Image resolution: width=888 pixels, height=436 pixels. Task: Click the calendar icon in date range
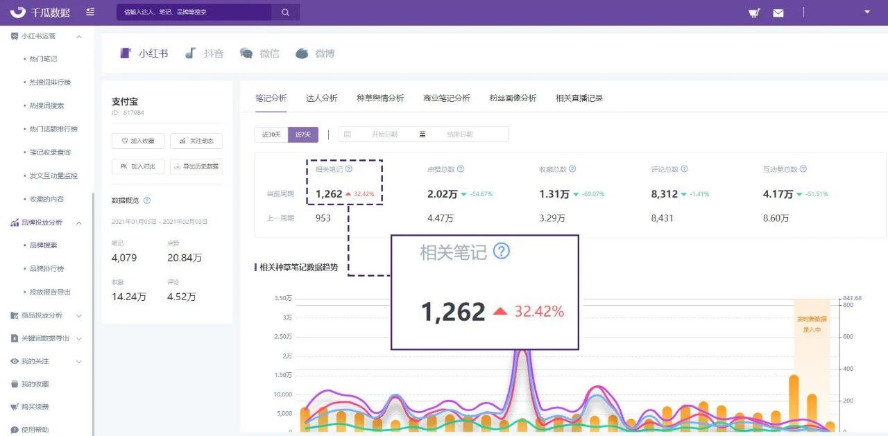coord(348,134)
